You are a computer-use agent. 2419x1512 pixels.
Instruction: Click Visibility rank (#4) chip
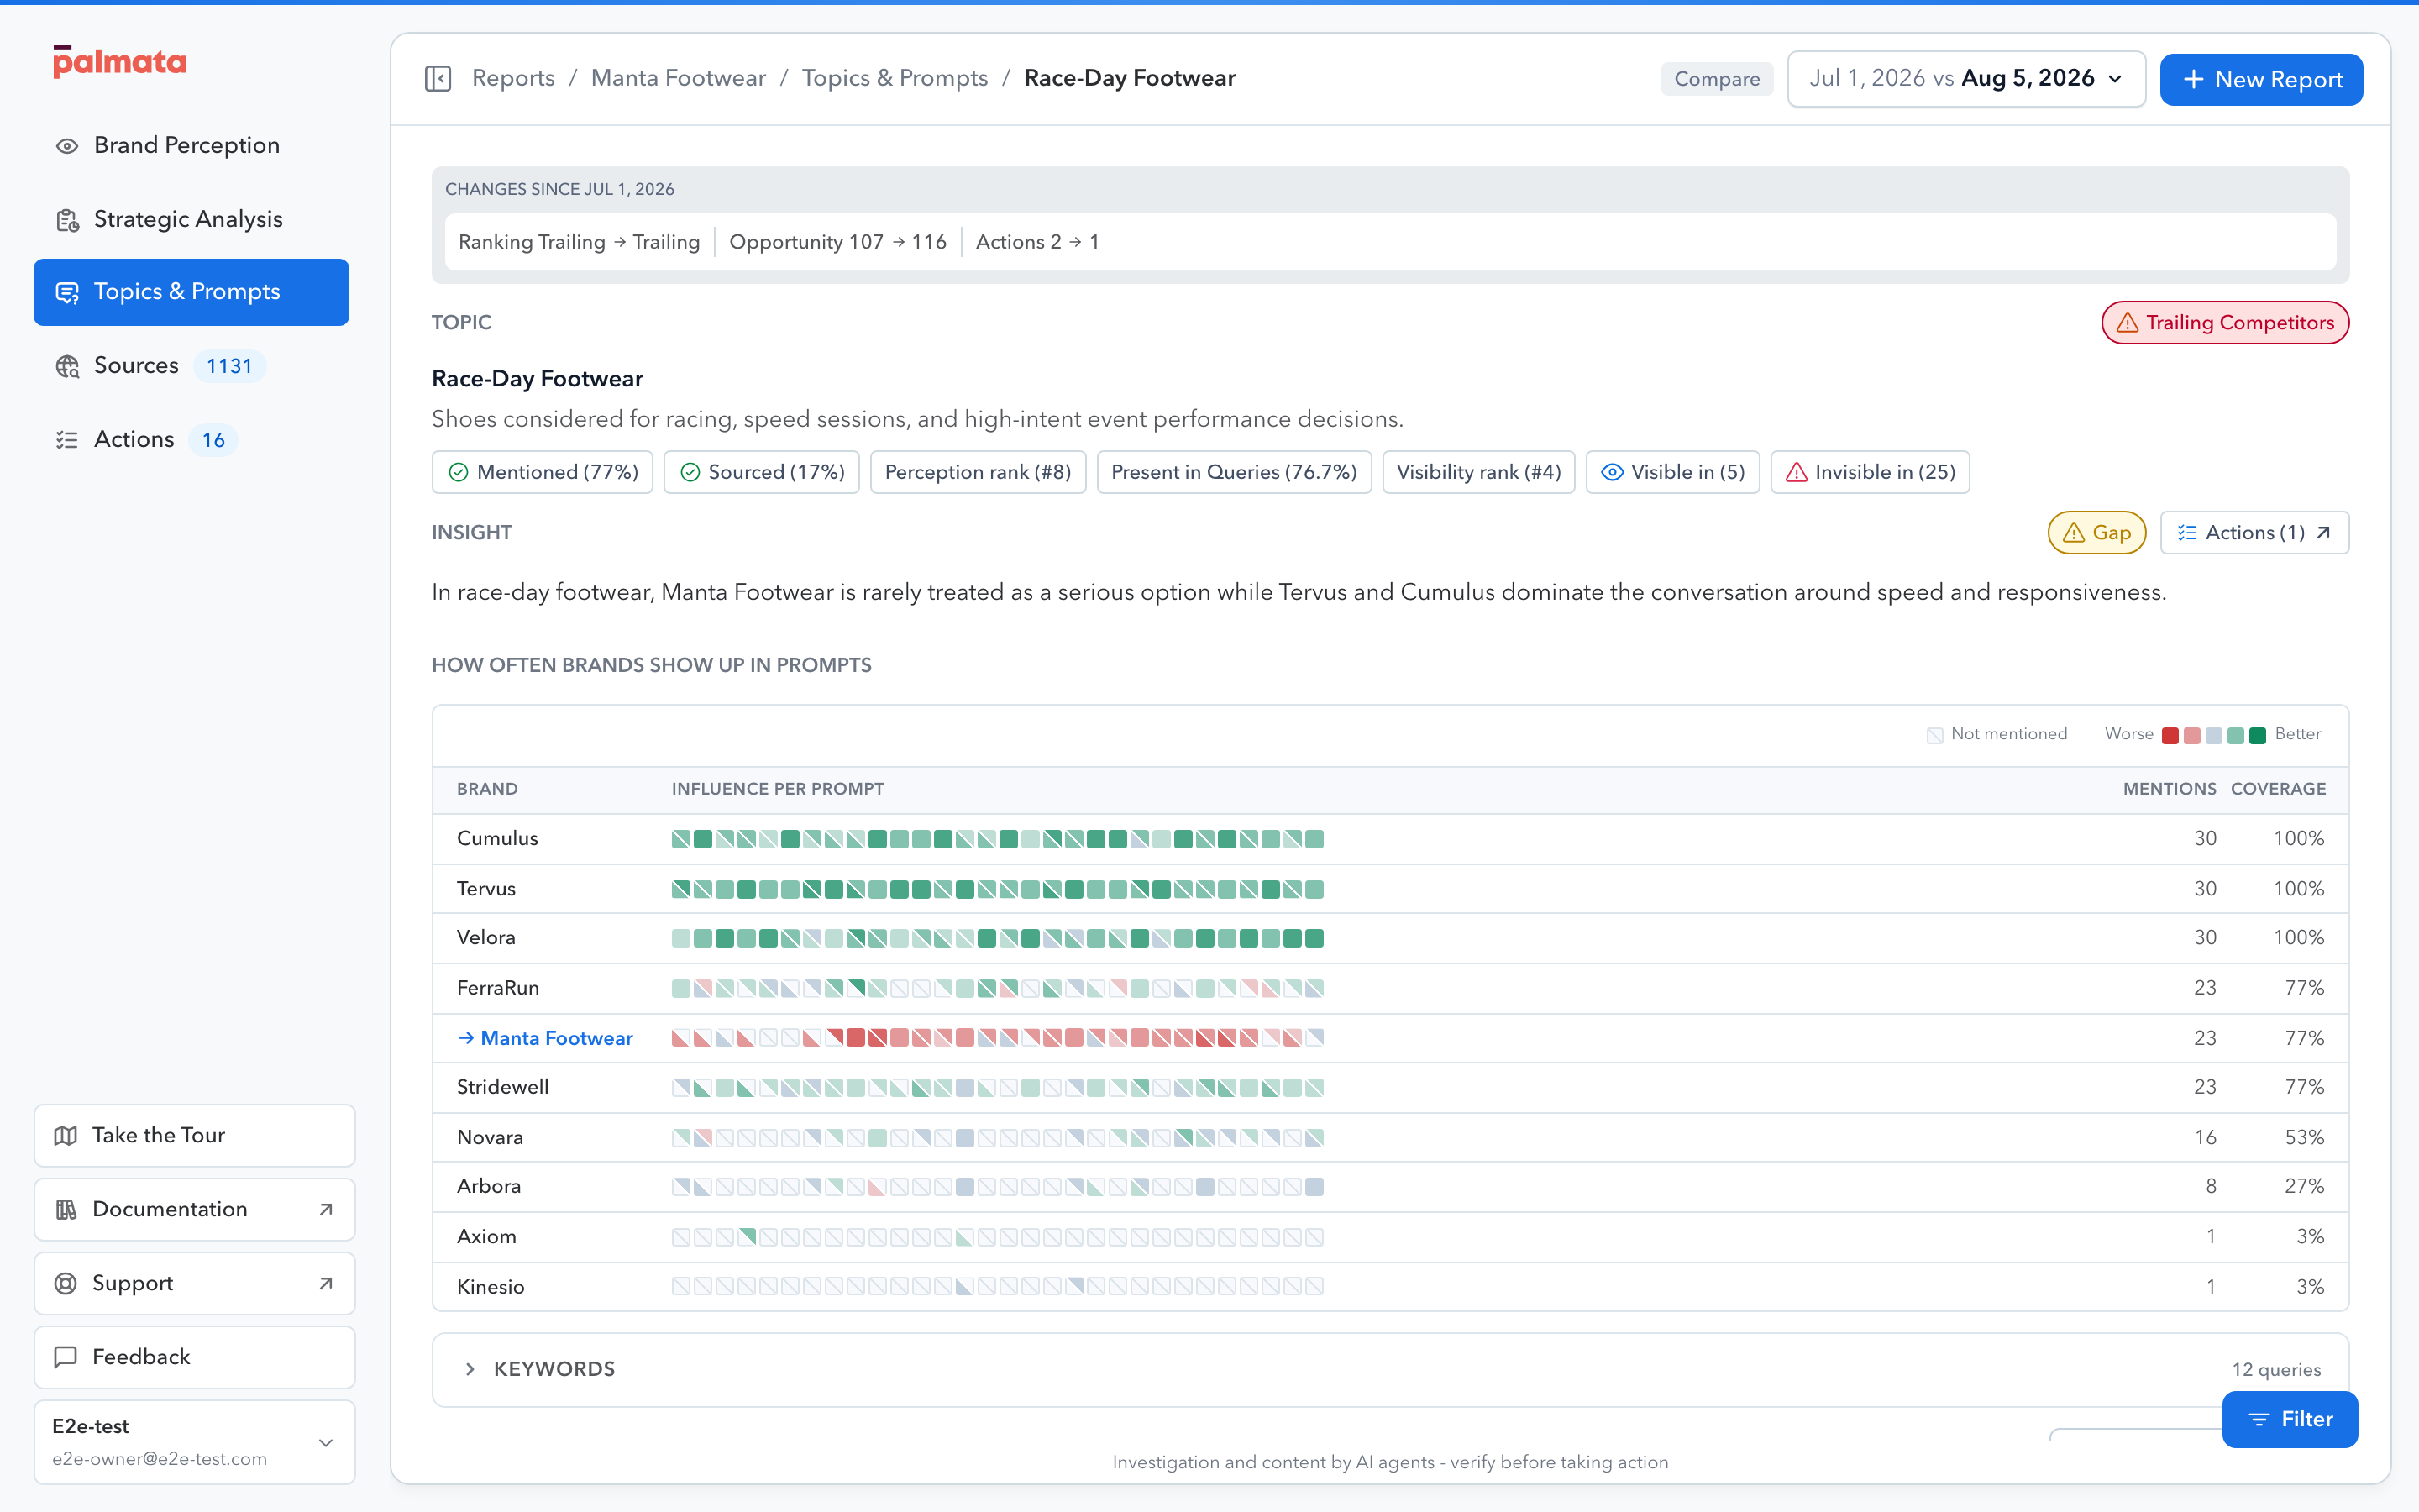pyautogui.click(x=1478, y=472)
